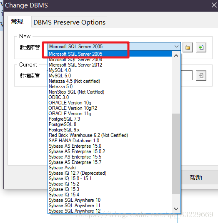Choose MySQL 4.0 from list
The width and height of the screenshot is (218, 223).
click(x=110, y=70)
